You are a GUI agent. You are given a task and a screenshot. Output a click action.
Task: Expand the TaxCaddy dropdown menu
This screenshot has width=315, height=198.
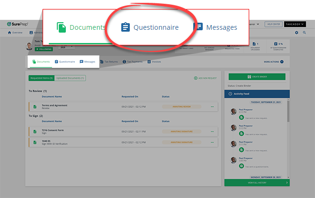295,24
